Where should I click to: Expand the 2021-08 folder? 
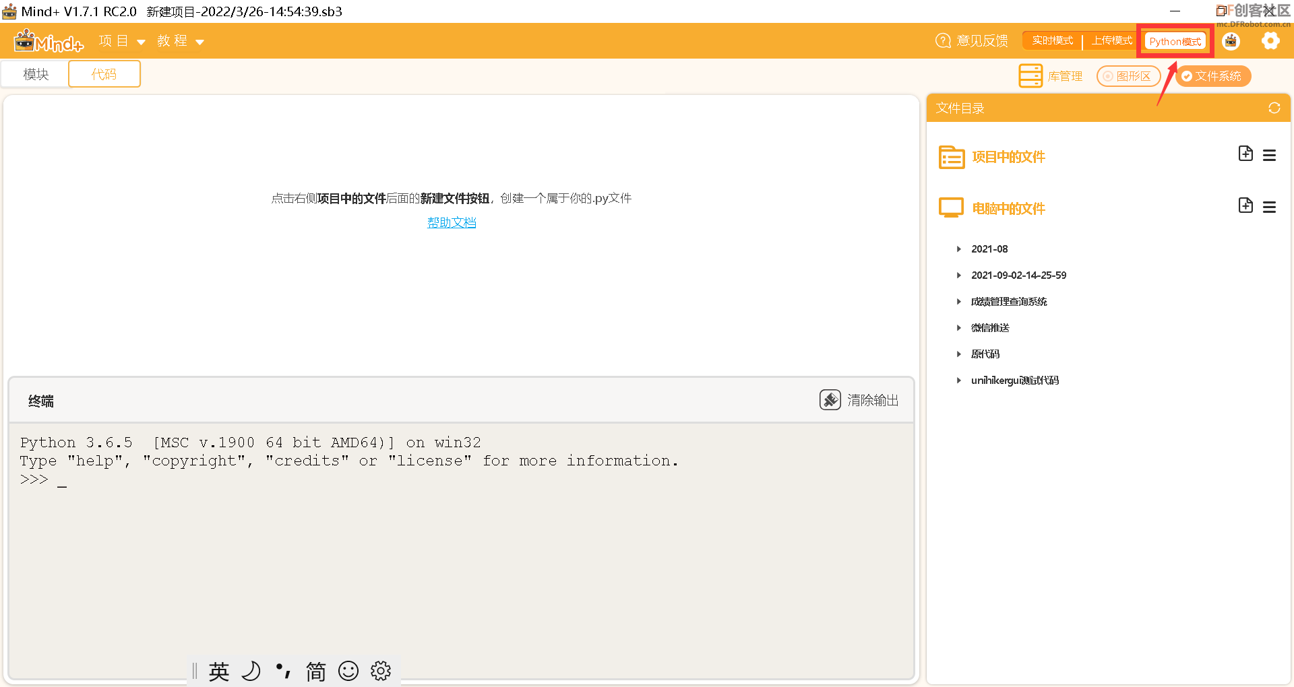959,249
